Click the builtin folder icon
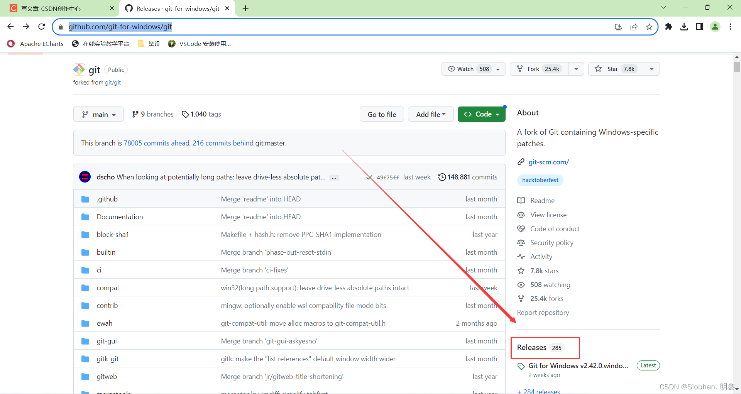The width and height of the screenshot is (741, 394). (85, 252)
